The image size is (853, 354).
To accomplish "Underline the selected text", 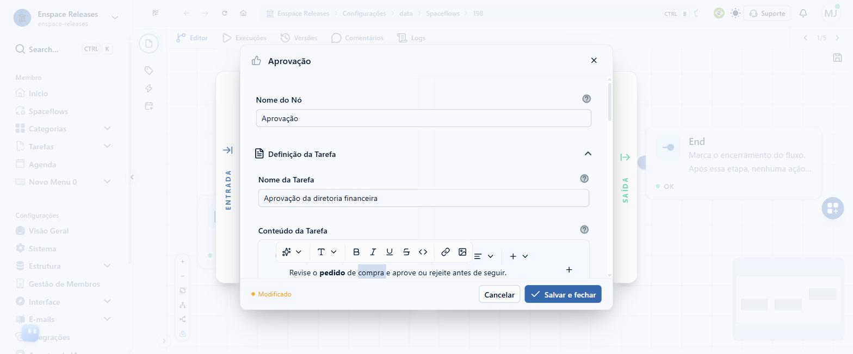I will (390, 252).
